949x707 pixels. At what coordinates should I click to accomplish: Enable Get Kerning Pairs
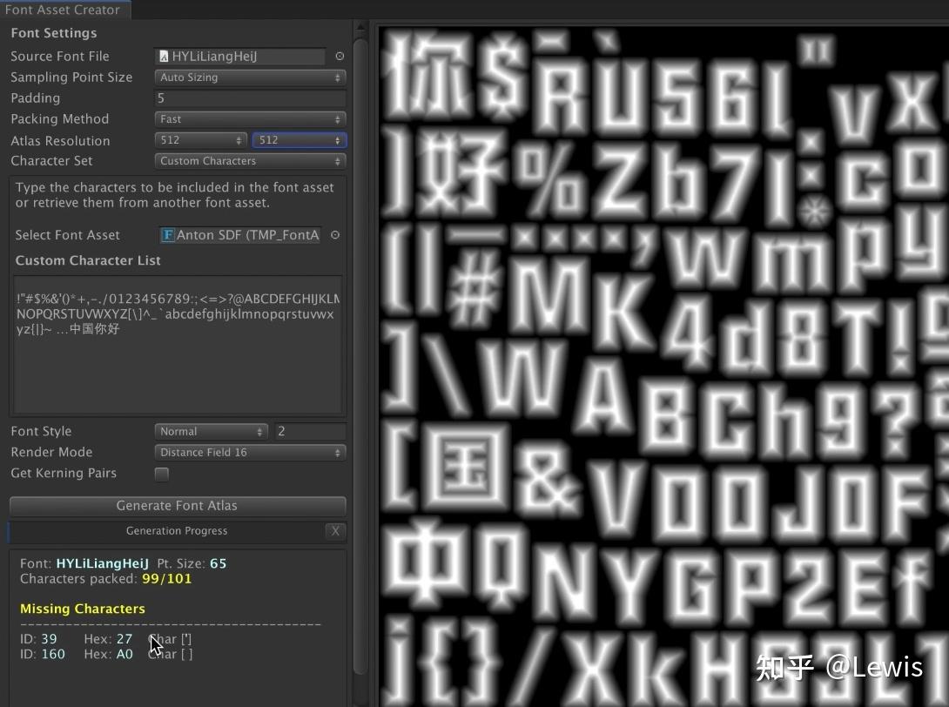(x=161, y=474)
